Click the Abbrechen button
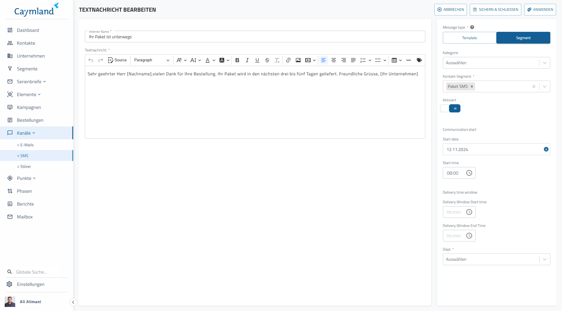562x311 pixels. (450, 10)
